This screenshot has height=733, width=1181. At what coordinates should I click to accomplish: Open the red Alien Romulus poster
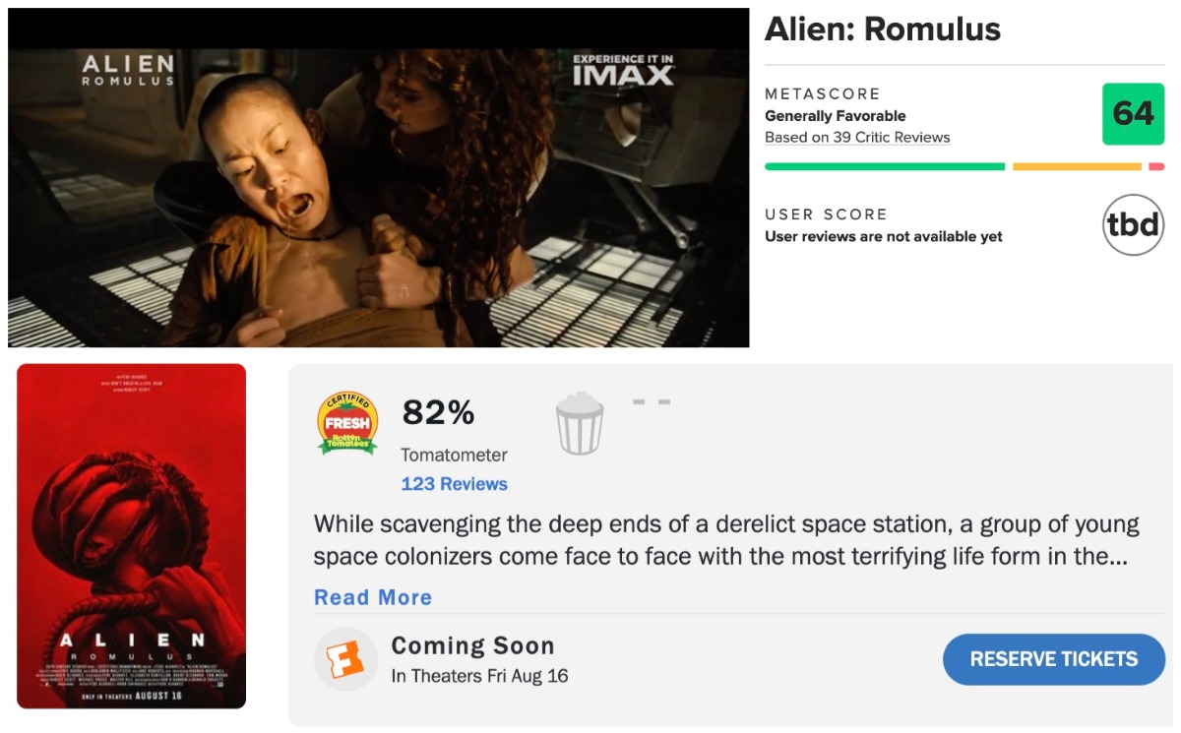point(131,536)
